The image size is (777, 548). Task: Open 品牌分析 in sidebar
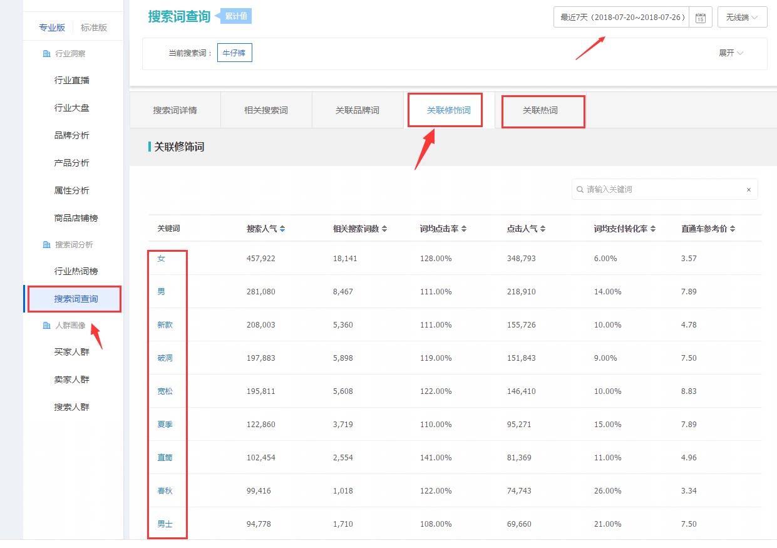pyautogui.click(x=72, y=135)
